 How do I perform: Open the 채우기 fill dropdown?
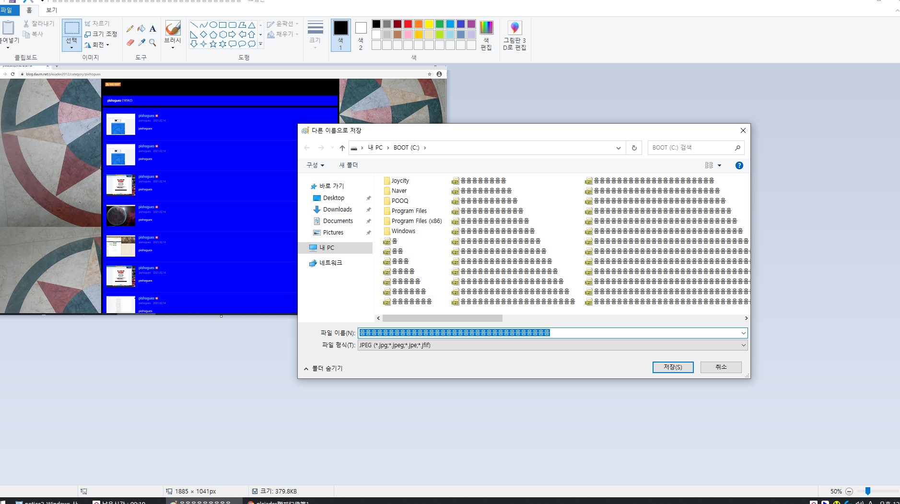283,34
